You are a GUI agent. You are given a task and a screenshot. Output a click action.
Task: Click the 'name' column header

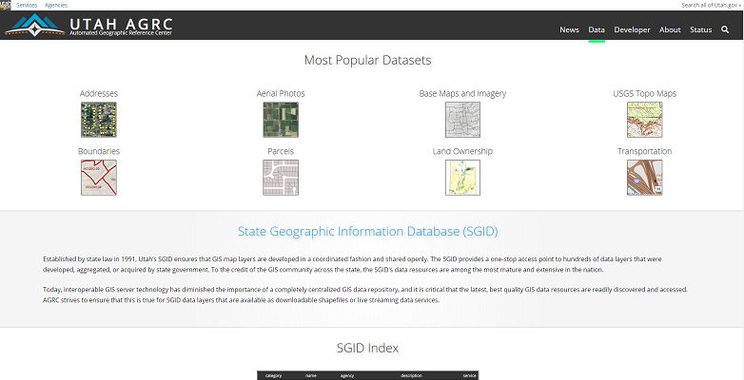click(311, 376)
